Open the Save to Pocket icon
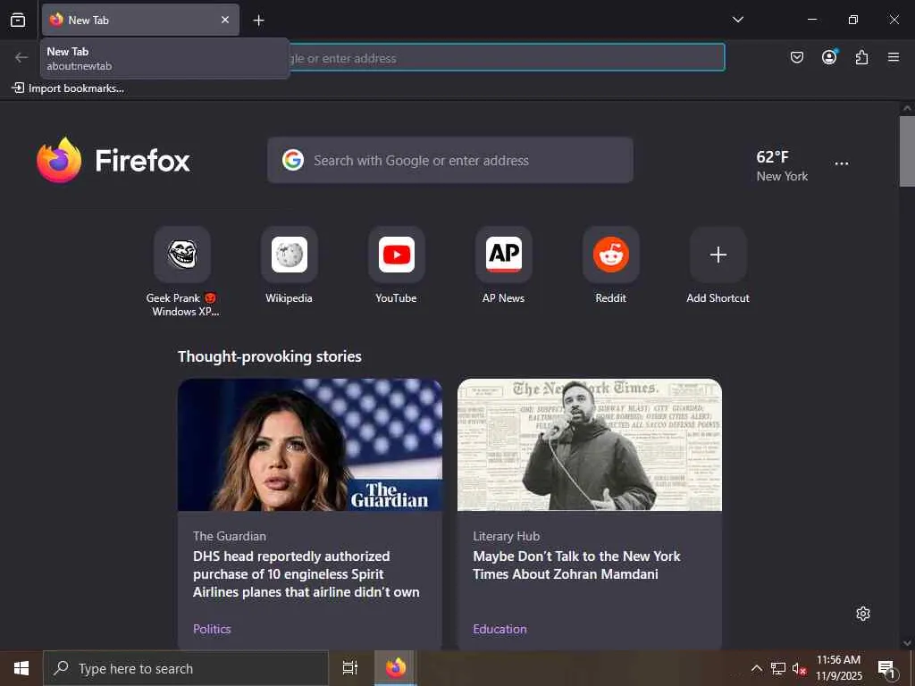The width and height of the screenshot is (915, 686). click(796, 57)
